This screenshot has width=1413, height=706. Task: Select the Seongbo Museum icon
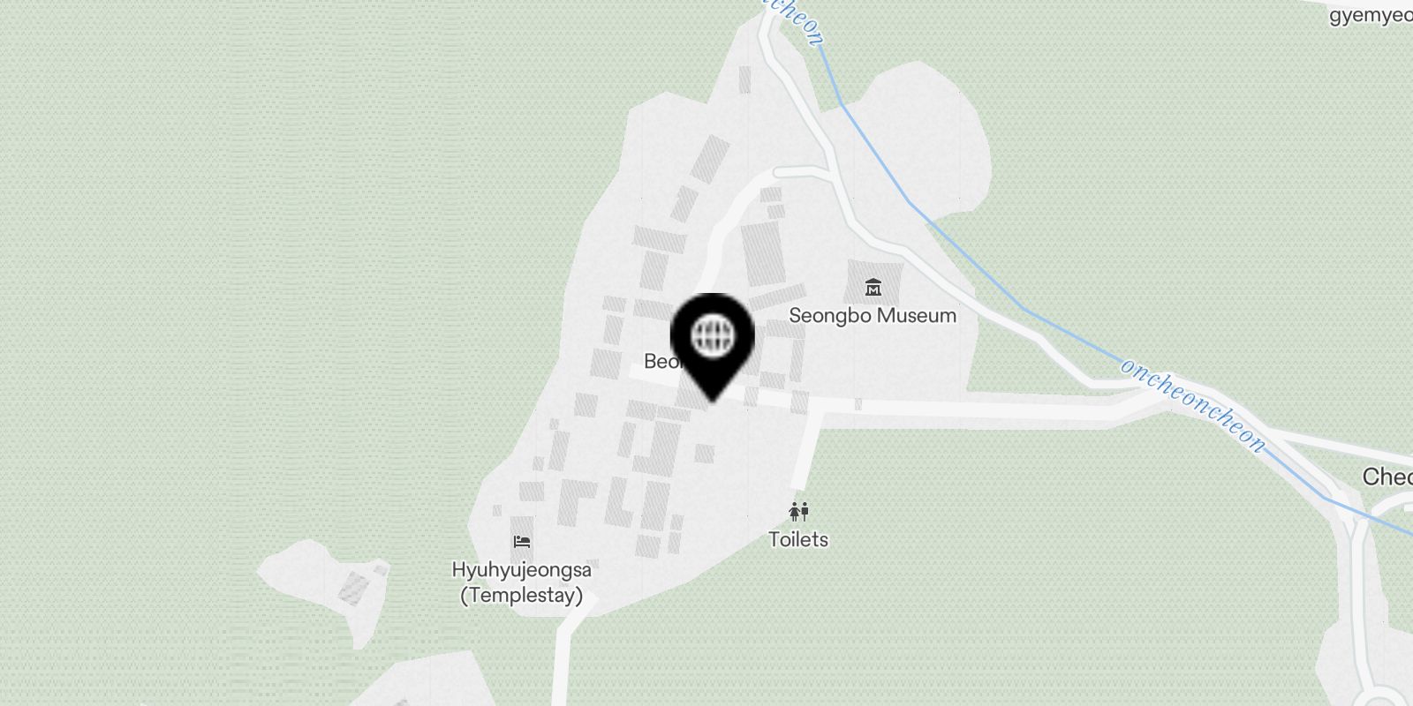[873, 287]
